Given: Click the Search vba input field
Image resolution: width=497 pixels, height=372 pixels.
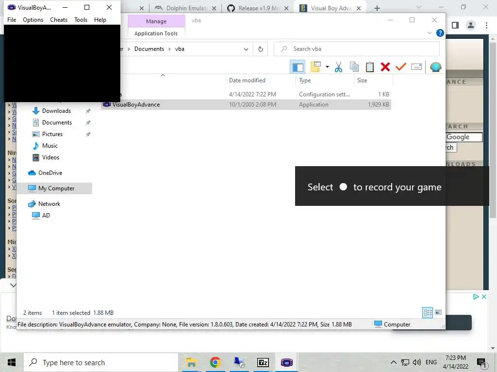Looking at the screenshot, I should point(357,49).
